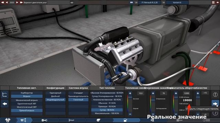
Task: Click the ignition advance slider track
Action: pos(153,104)
